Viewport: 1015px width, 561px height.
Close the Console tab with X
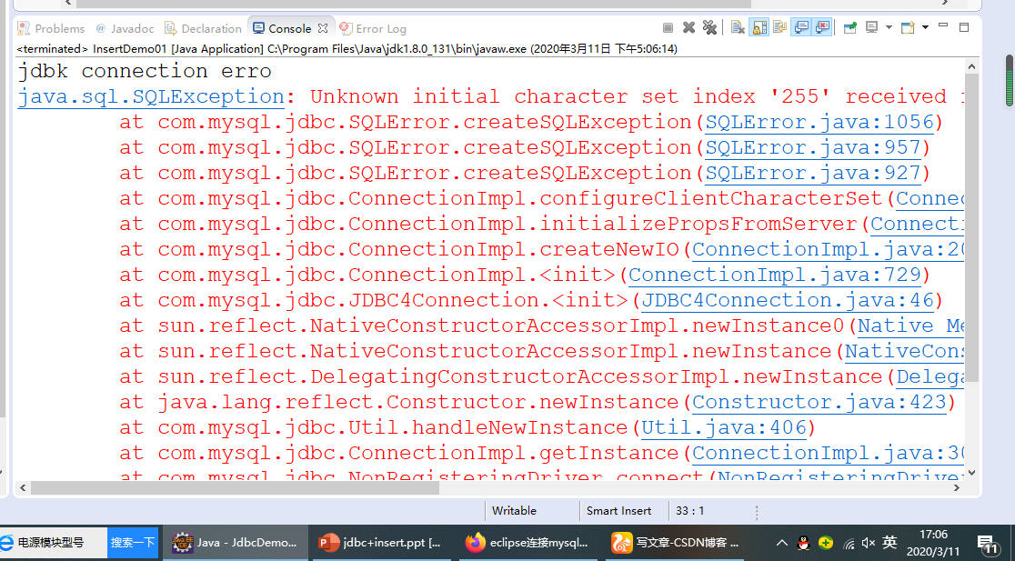(322, 28)
